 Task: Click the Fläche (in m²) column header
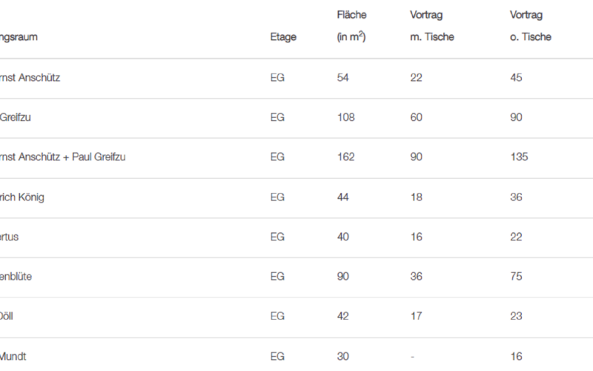(x=351, y=26)
